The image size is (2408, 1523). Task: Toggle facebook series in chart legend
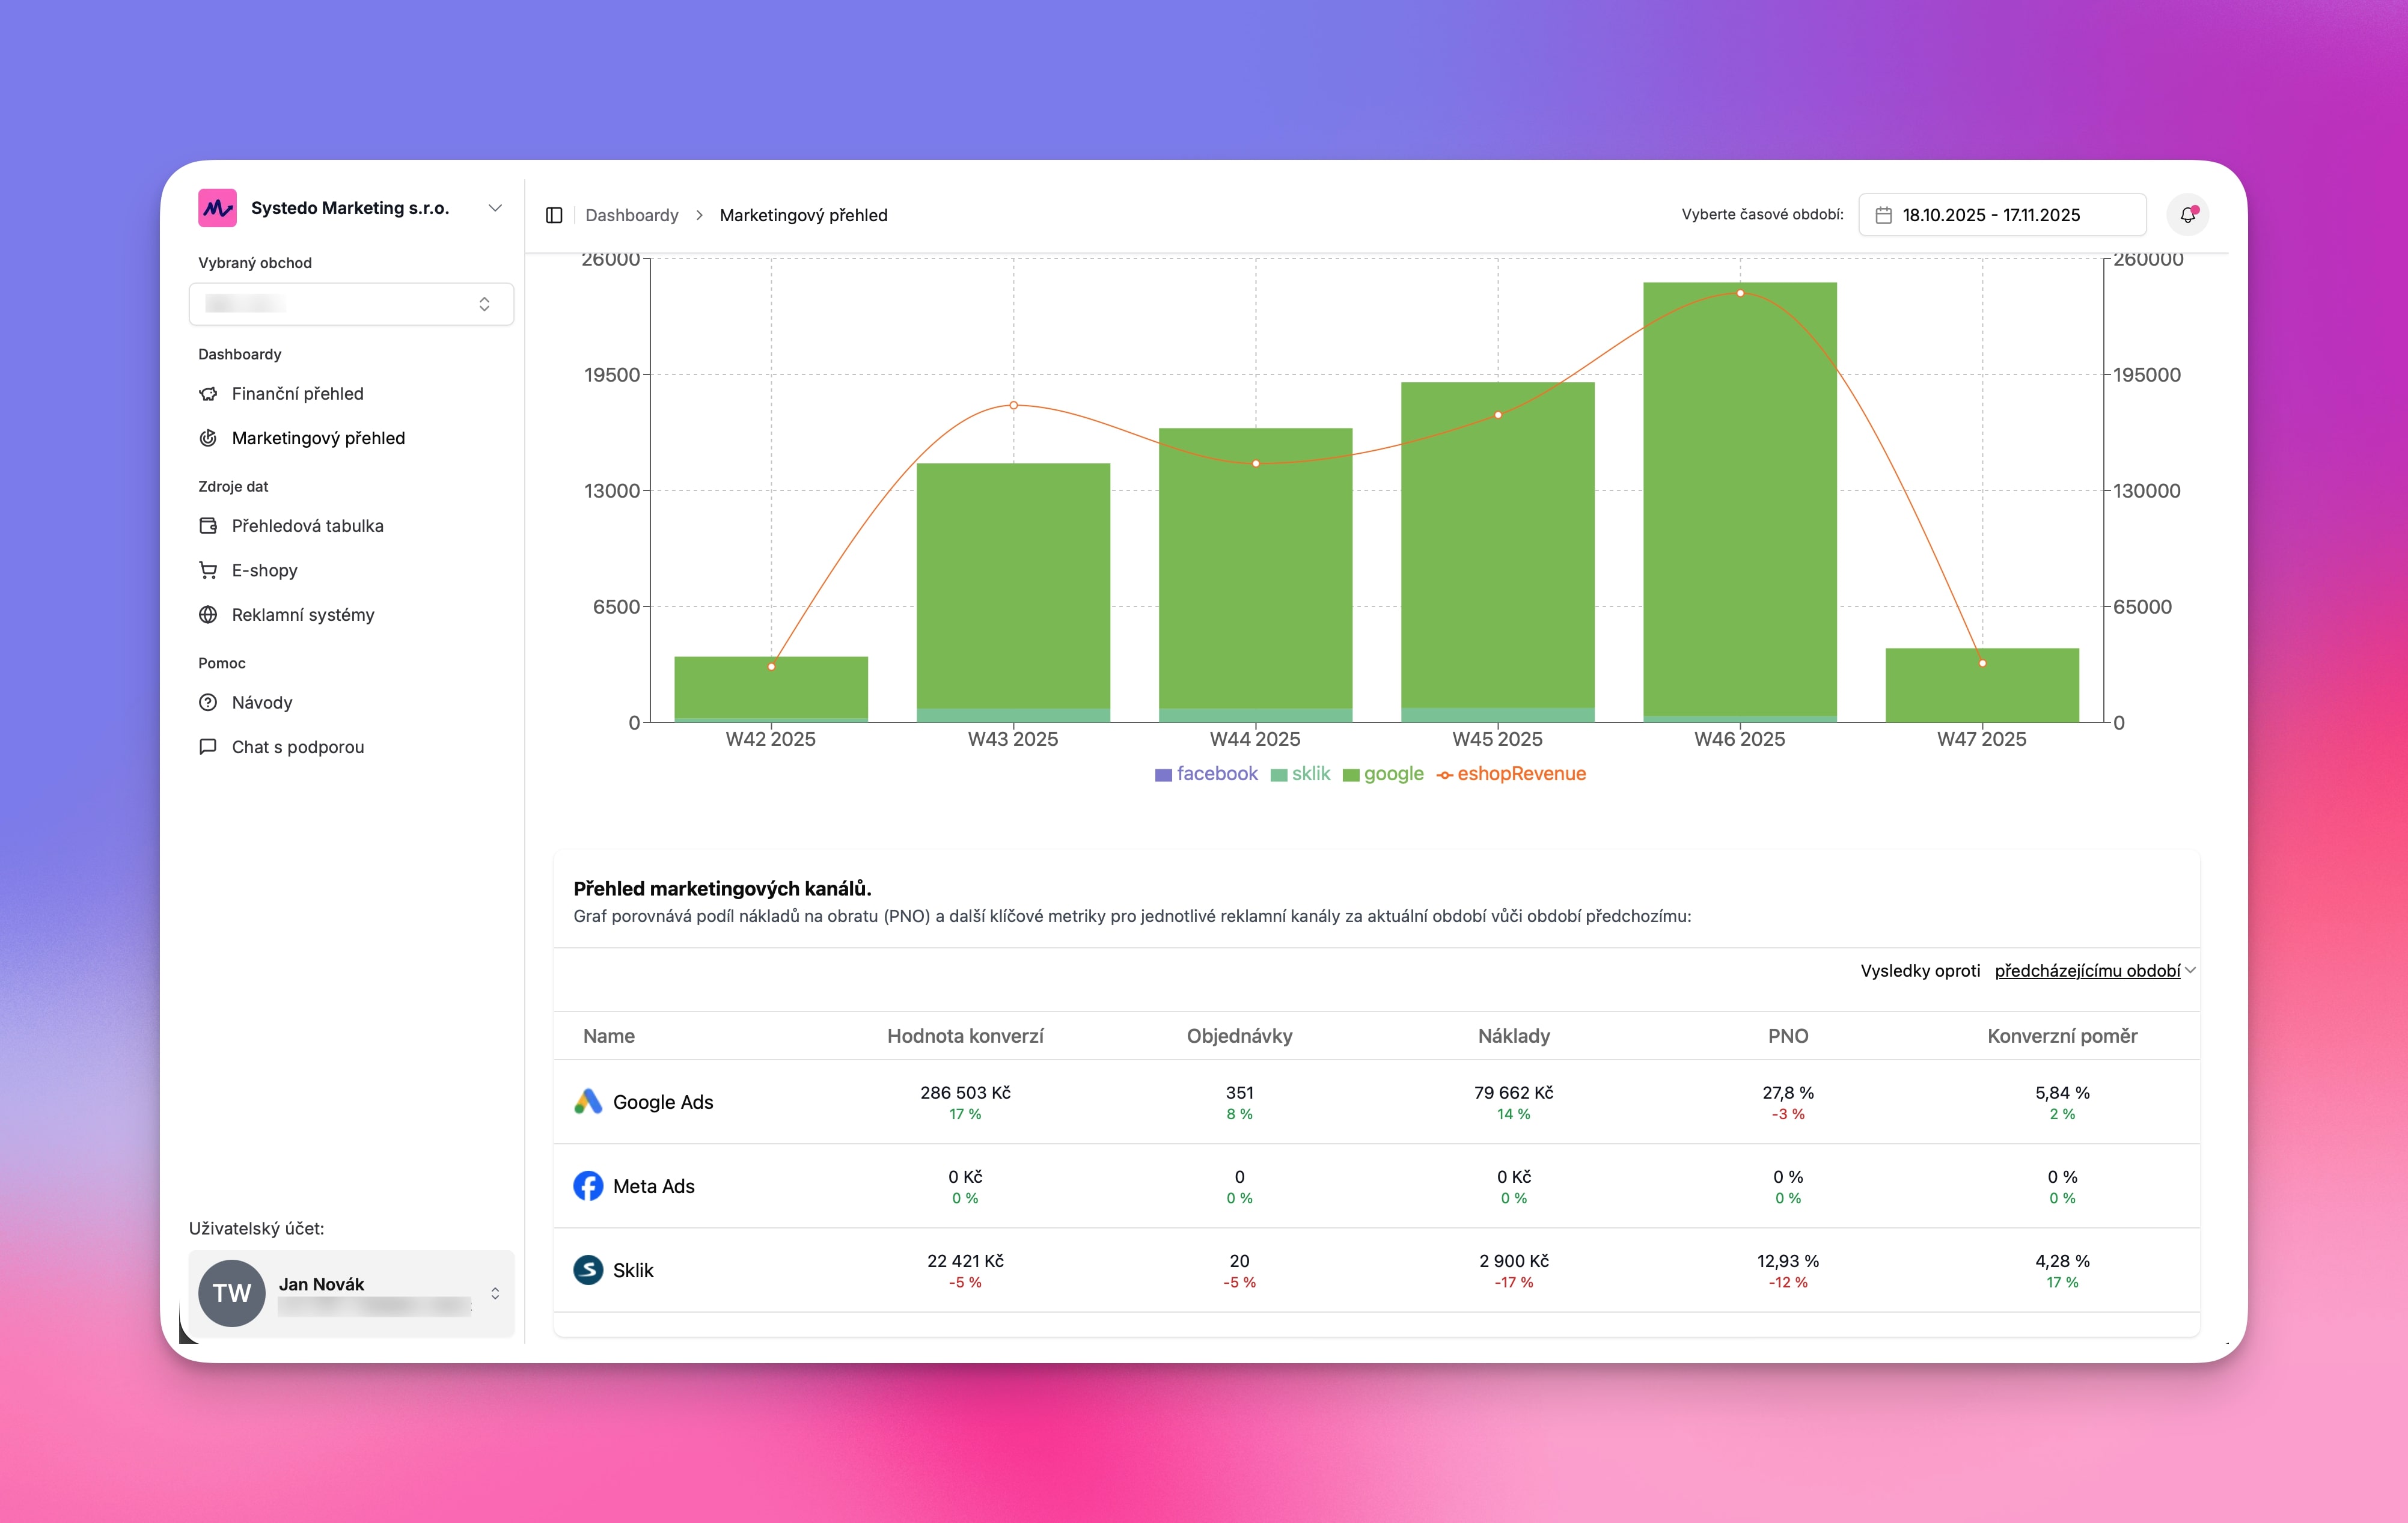coord(1216,774)
